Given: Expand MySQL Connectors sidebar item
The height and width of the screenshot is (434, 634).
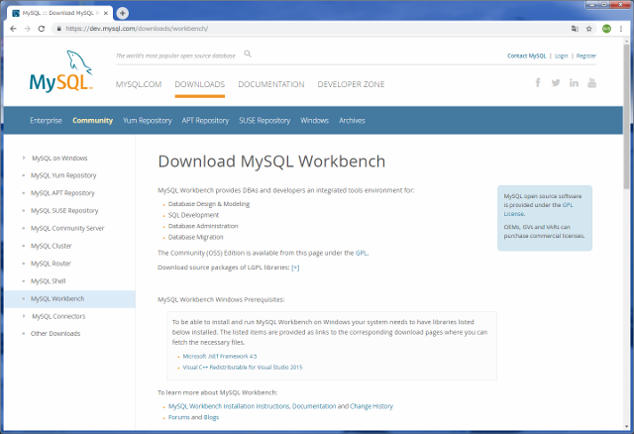Looking at the screenshot, I should pos(59,316).
